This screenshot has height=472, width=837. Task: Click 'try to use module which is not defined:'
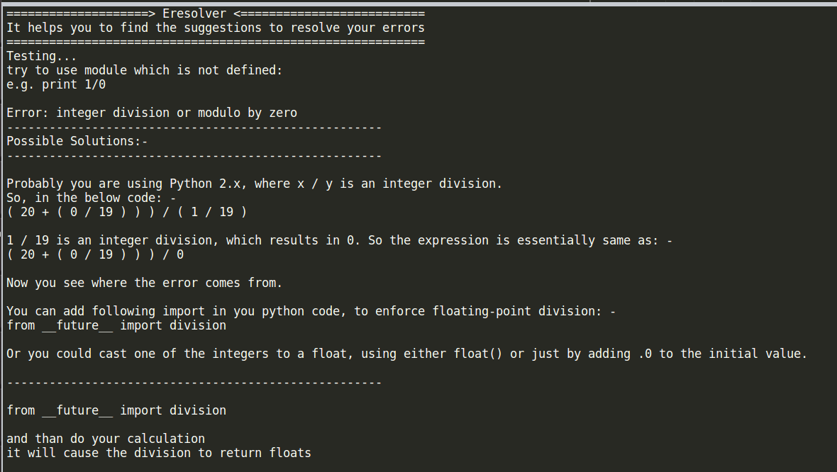pyautogui.click(x=144, y=70)
